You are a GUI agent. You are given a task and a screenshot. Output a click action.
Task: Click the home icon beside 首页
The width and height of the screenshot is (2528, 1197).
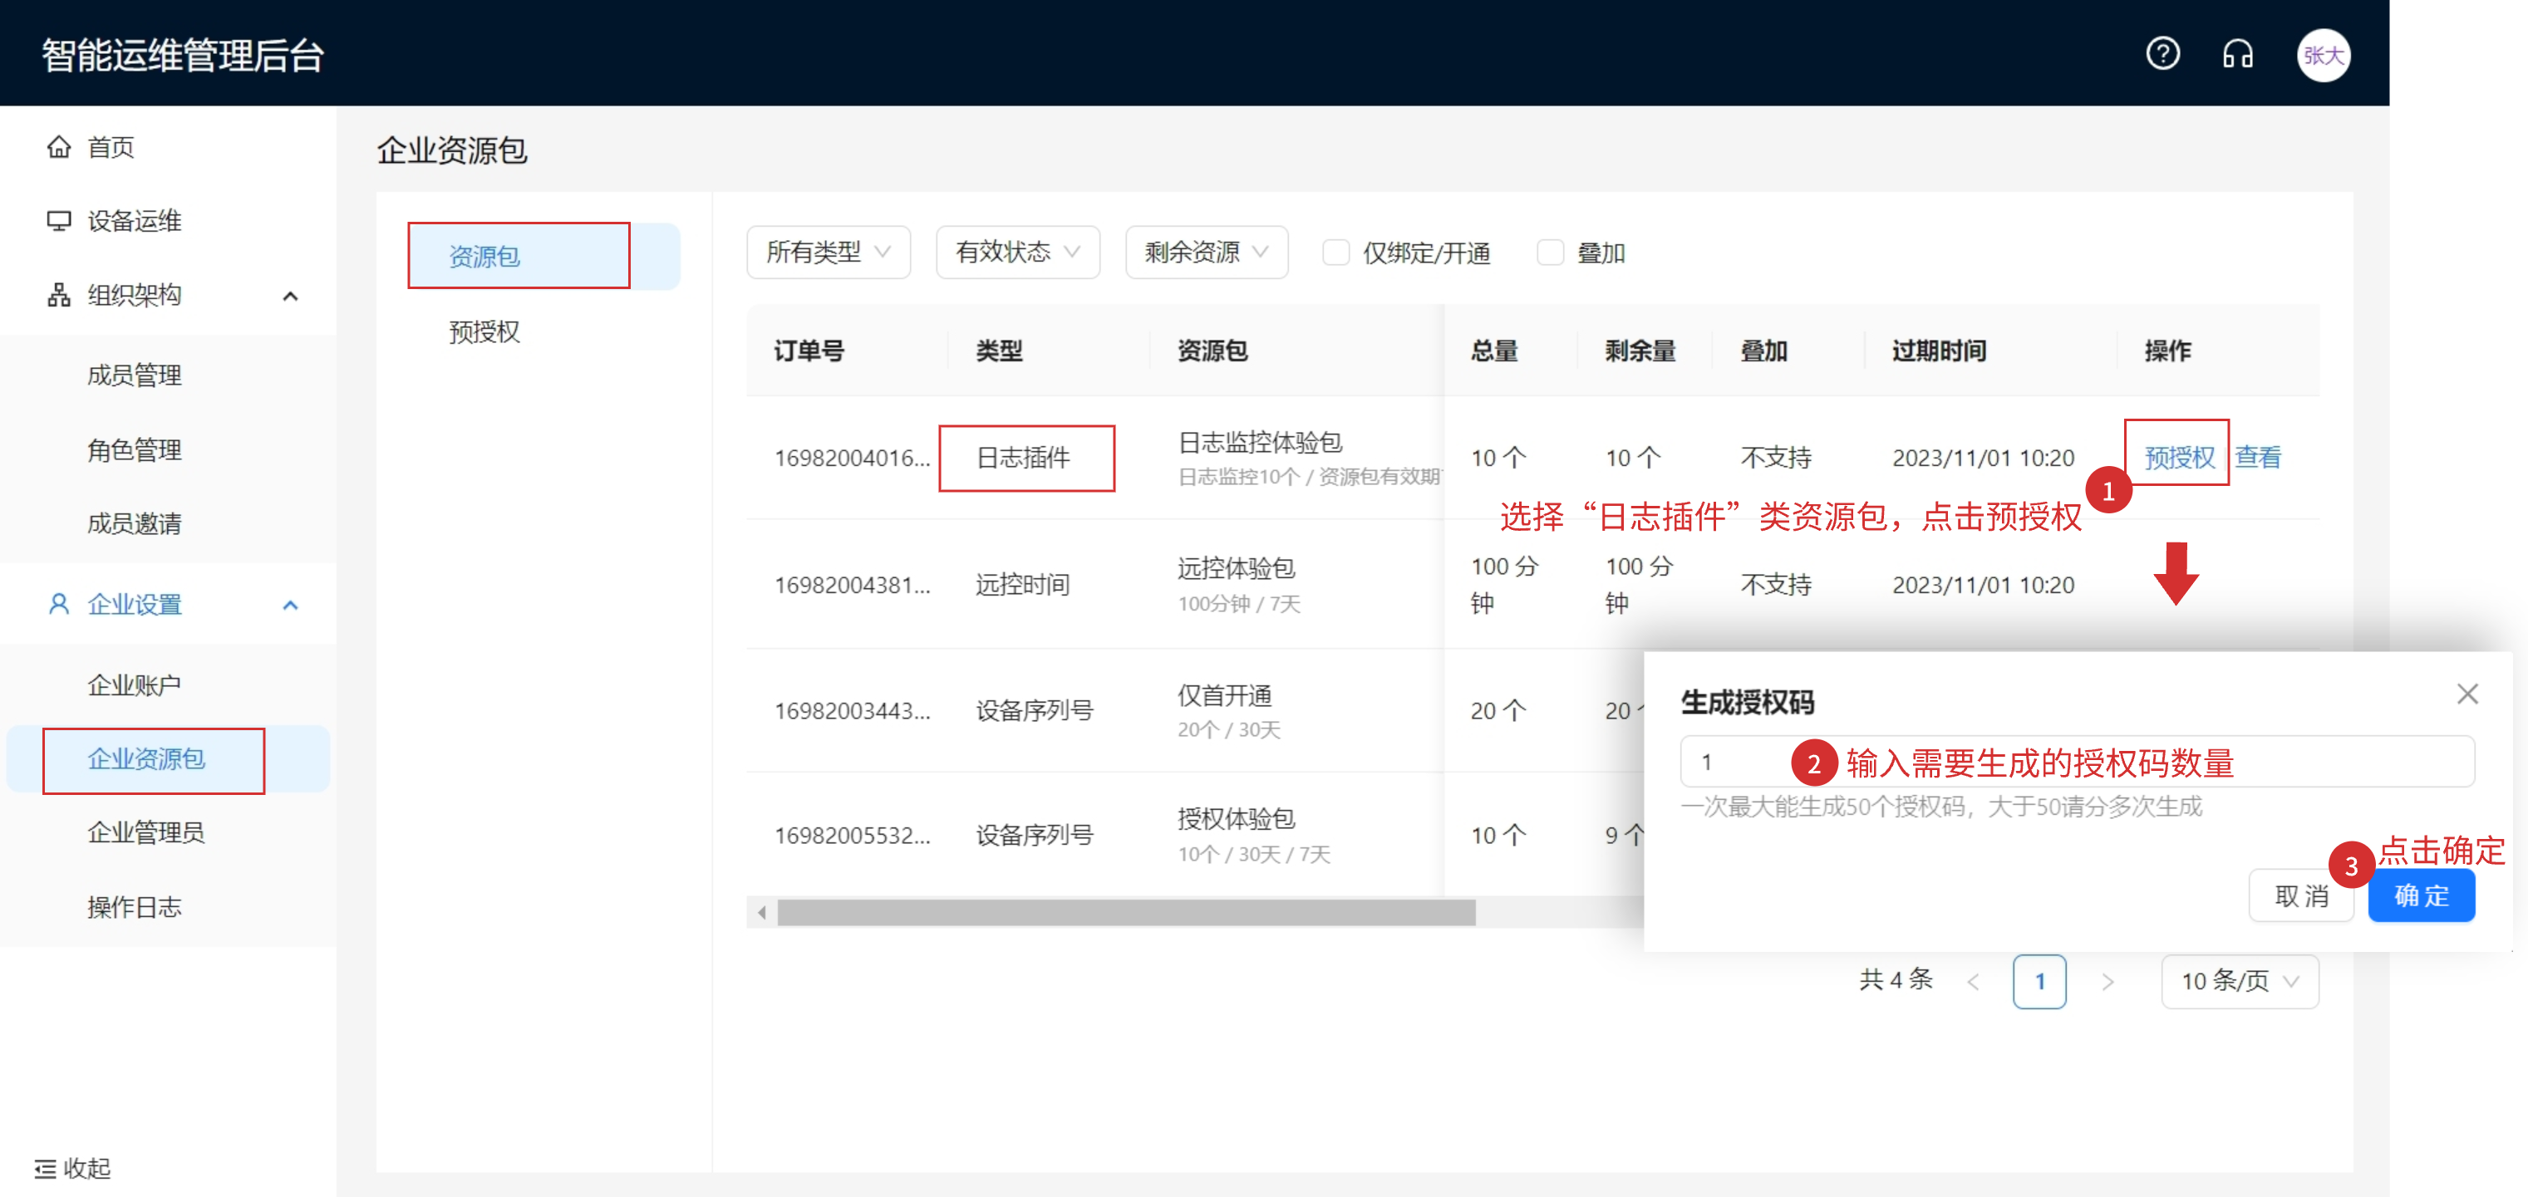pyautogui.click(x=59, y=146)
